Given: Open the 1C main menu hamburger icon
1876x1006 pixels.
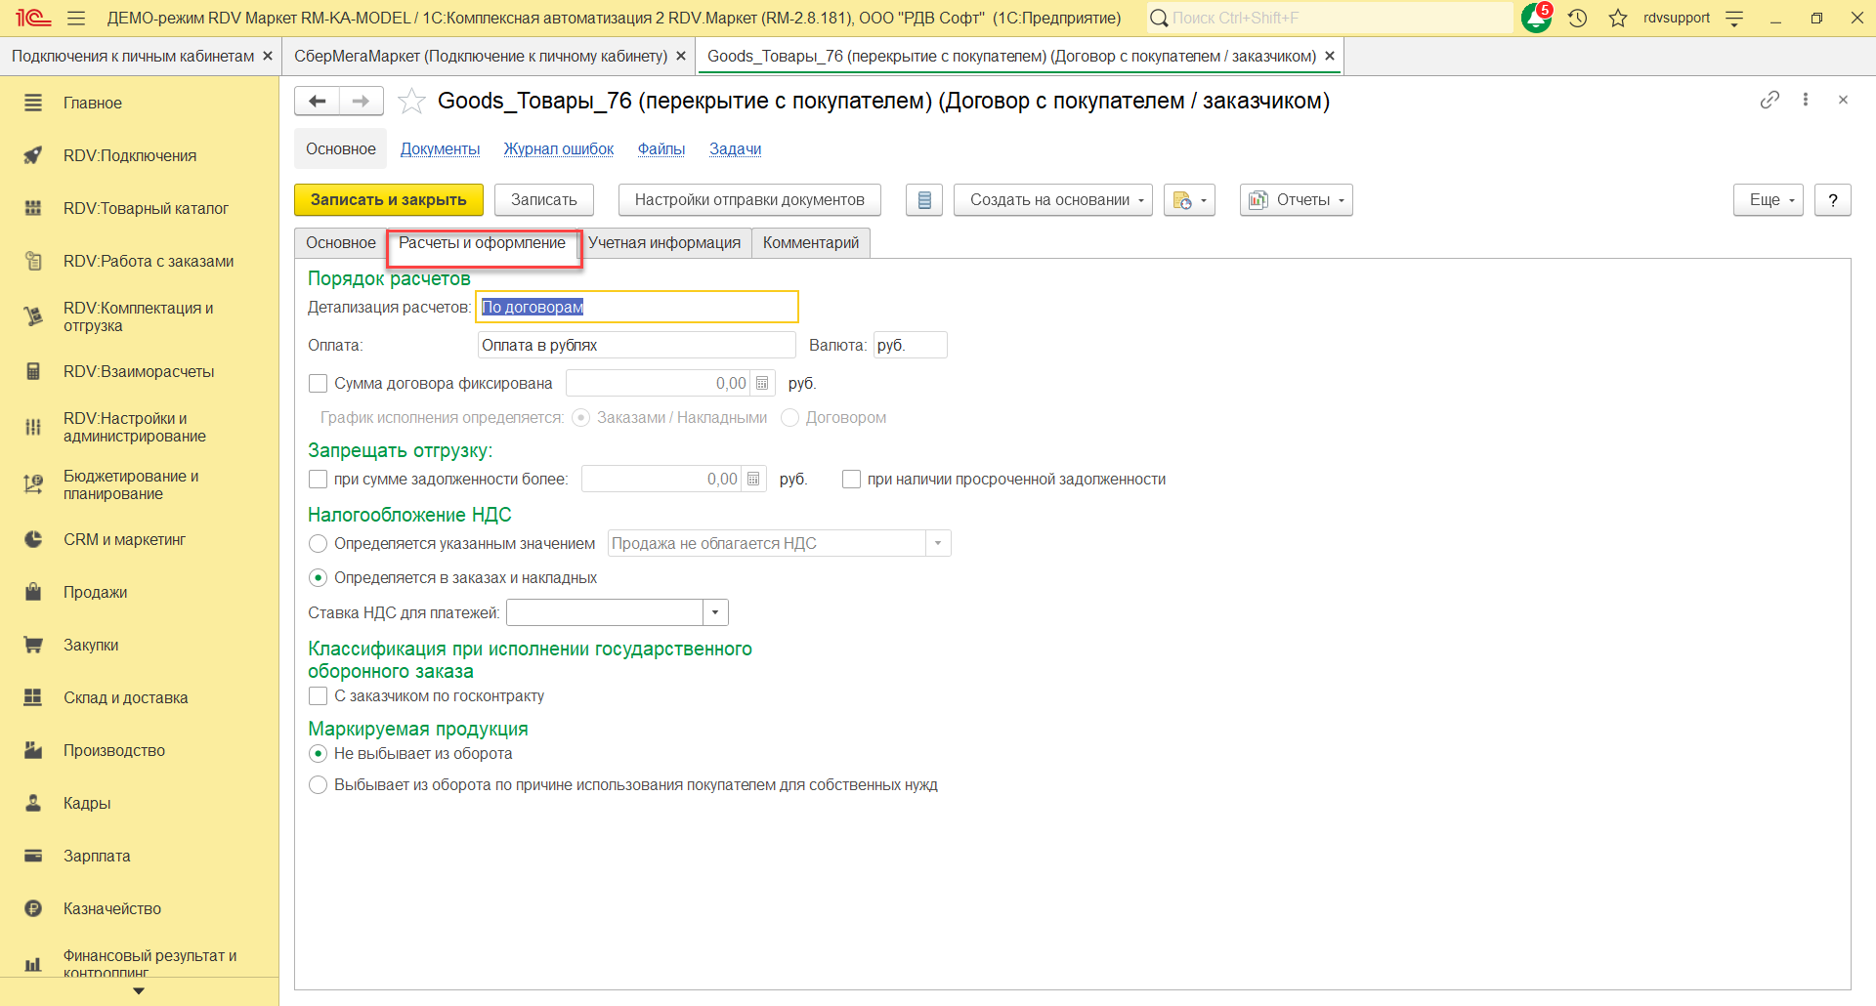Looking at the screenshot, I should 76,18.
